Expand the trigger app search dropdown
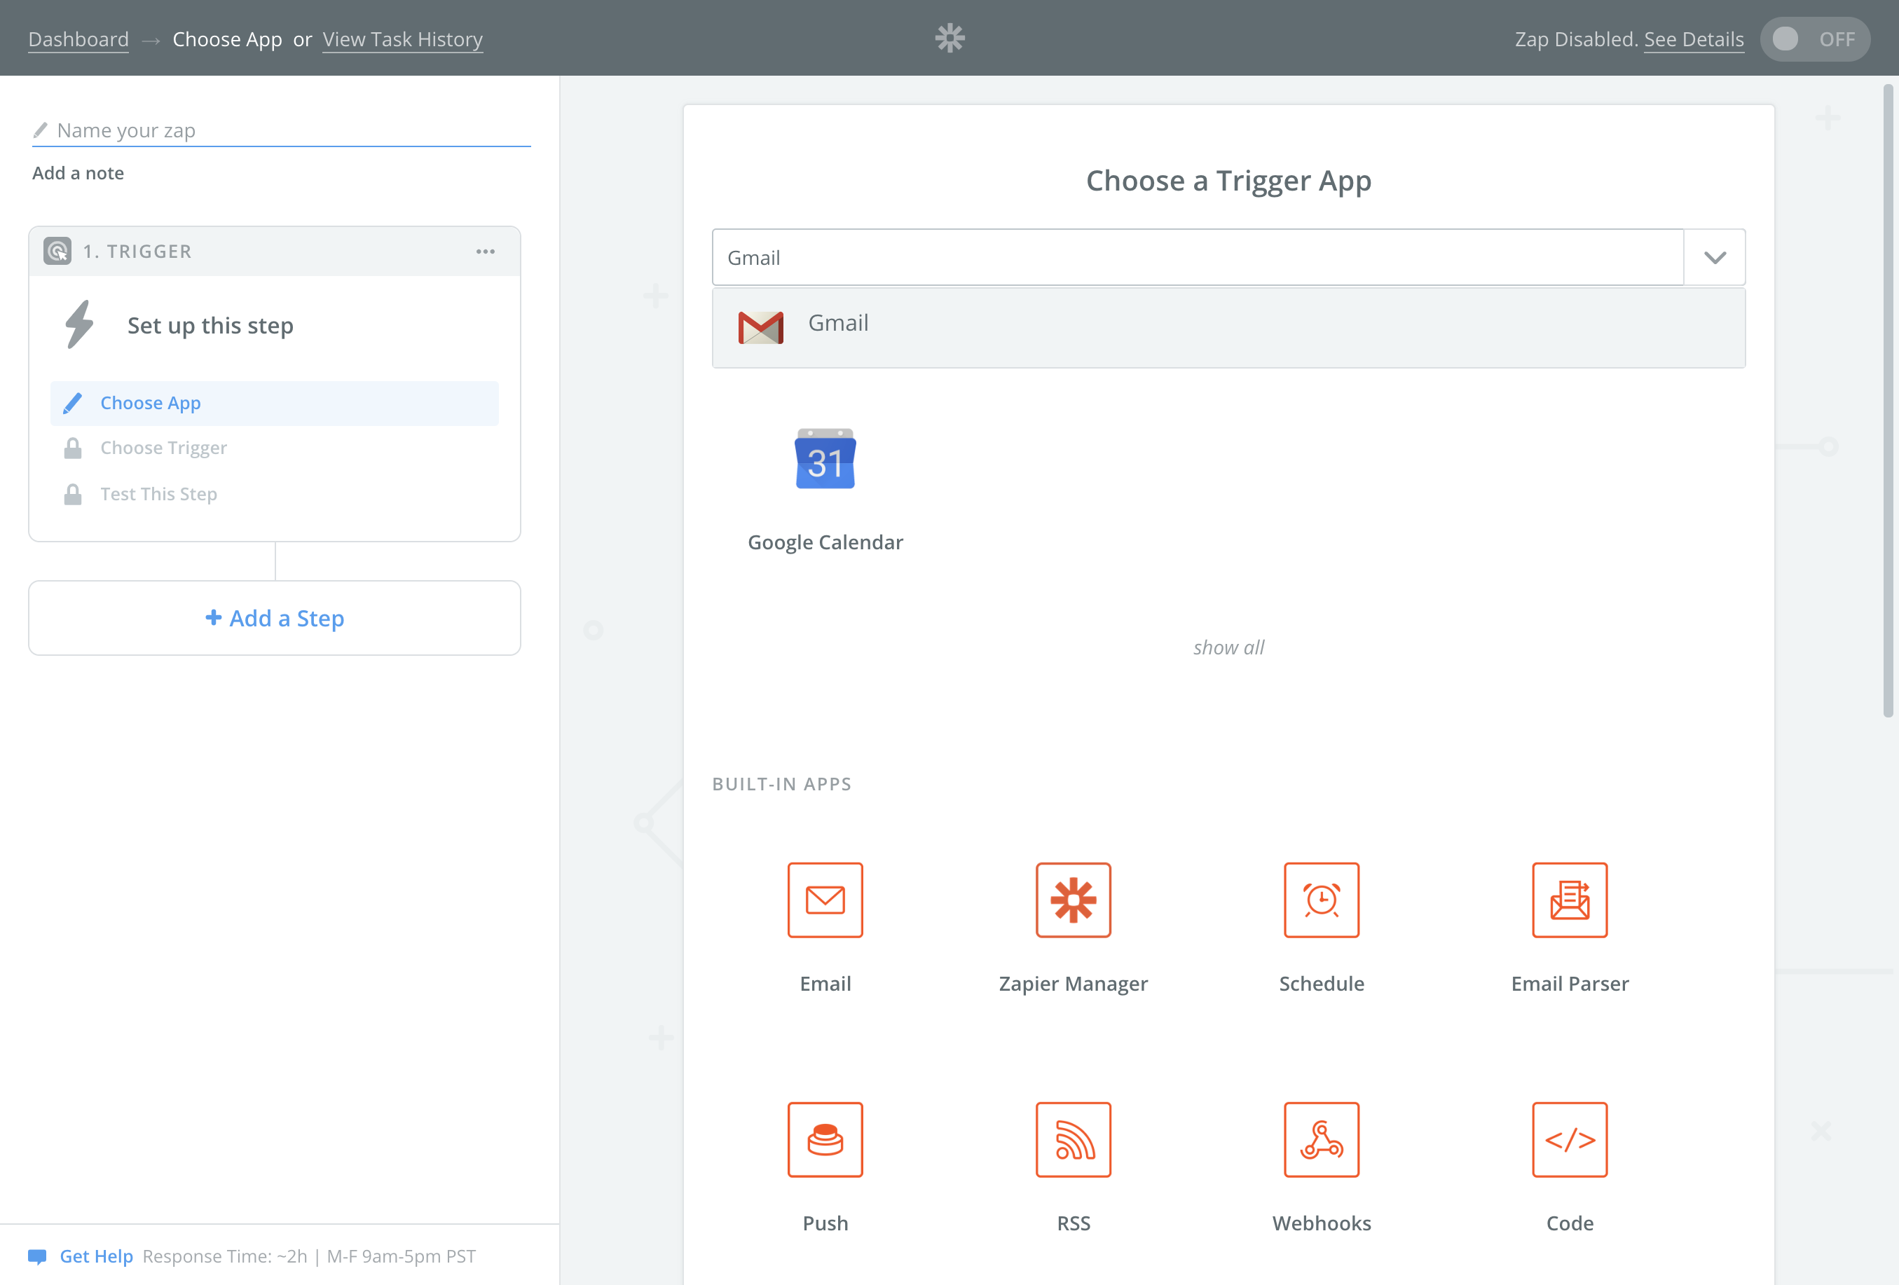Screen dimensions: 1899x1285 click(x=1714, y=256)
